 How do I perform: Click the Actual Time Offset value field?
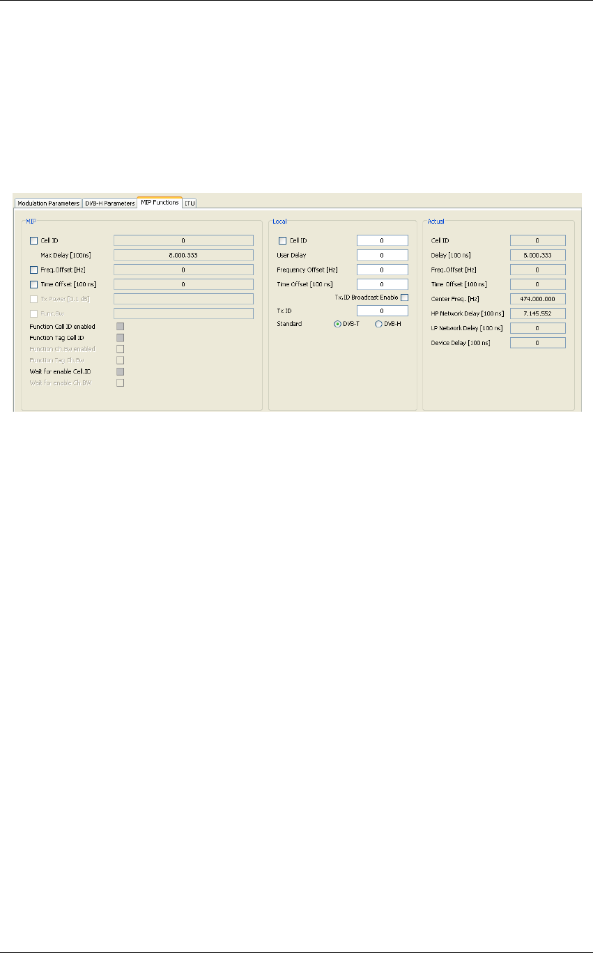pyautogui.click(x=537, y=284)
